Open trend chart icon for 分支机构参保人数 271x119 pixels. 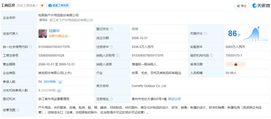click(x=59, y=90)
